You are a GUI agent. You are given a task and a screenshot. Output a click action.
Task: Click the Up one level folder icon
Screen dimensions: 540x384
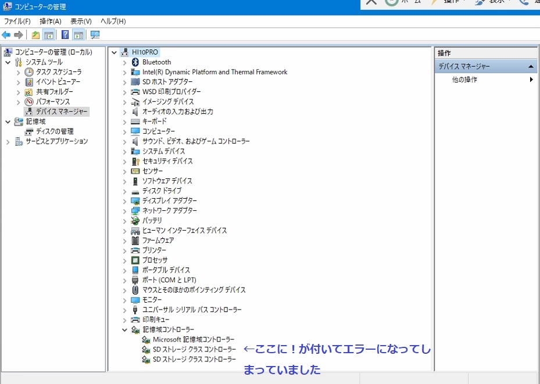(x=36, y=35)
